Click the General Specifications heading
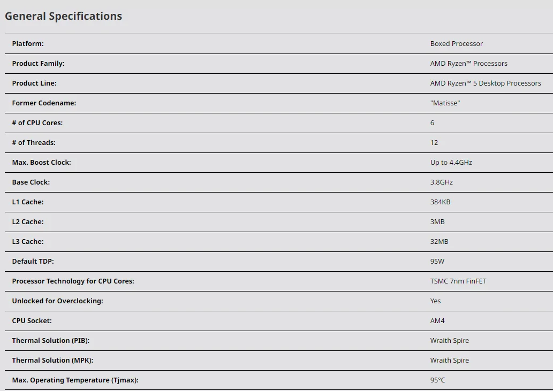 (x=63, y=16)
